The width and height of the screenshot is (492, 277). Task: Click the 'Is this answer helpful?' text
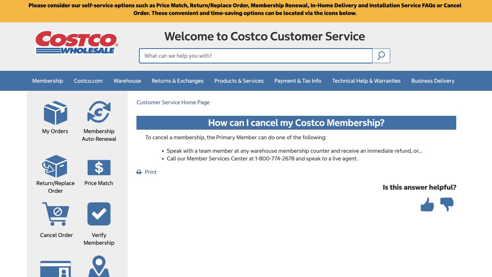tap(419, 187)
